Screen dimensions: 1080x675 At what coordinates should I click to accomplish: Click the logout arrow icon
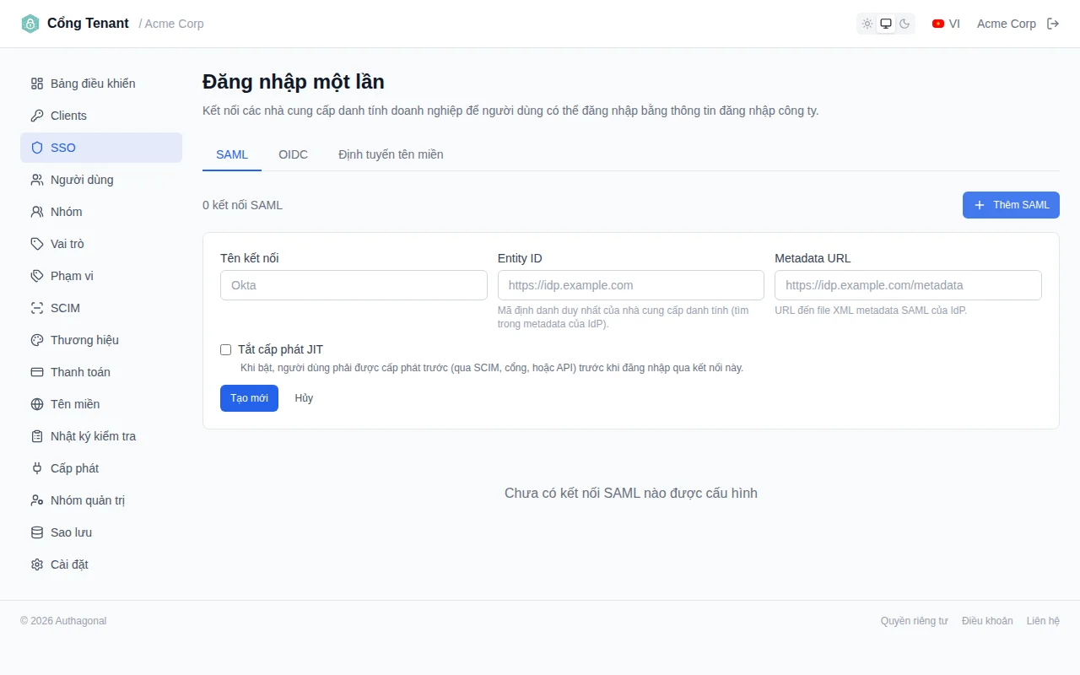[1053, 24]
